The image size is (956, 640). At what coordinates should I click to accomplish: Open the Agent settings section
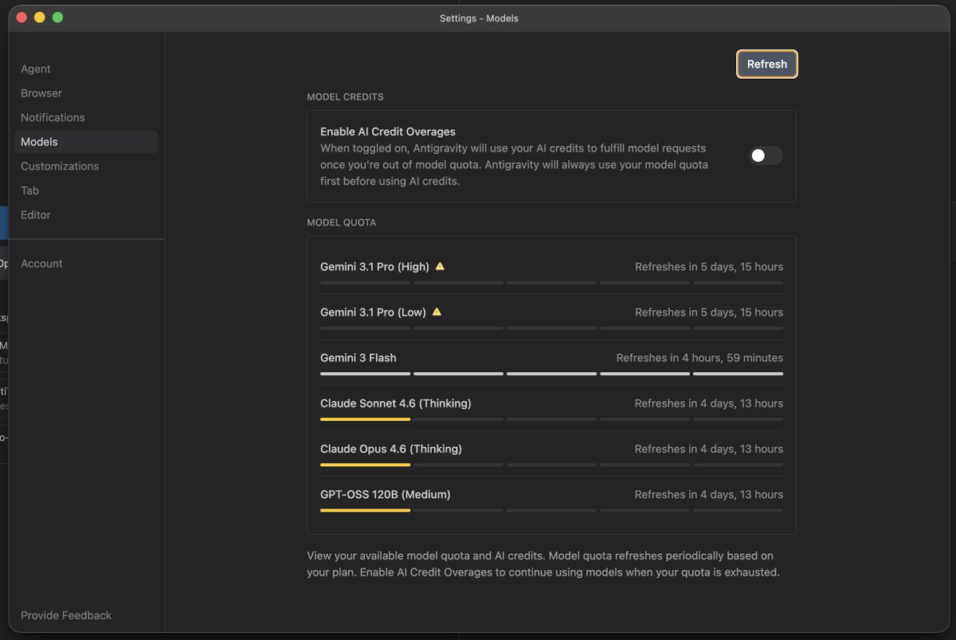click(36, 69)
